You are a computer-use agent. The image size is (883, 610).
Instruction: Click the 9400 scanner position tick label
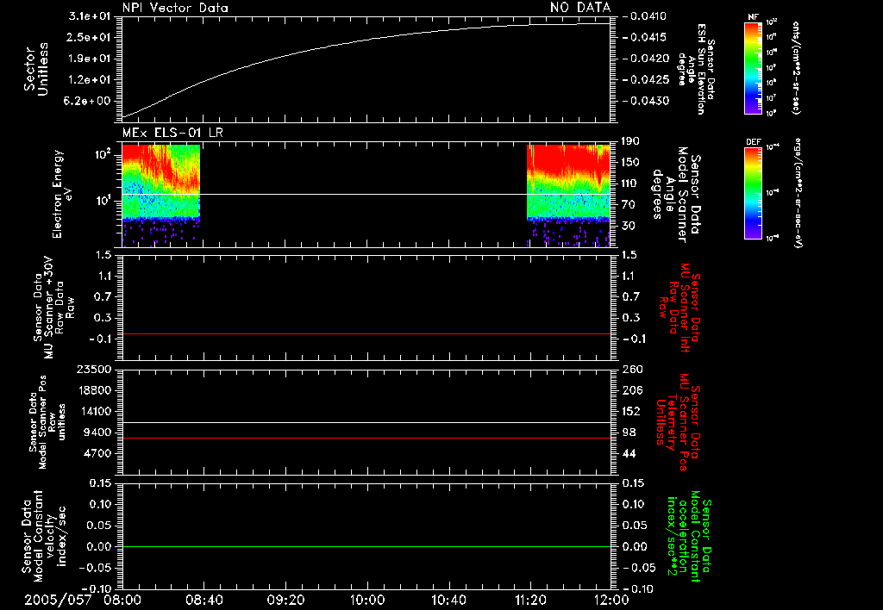(x=97, y=433)
